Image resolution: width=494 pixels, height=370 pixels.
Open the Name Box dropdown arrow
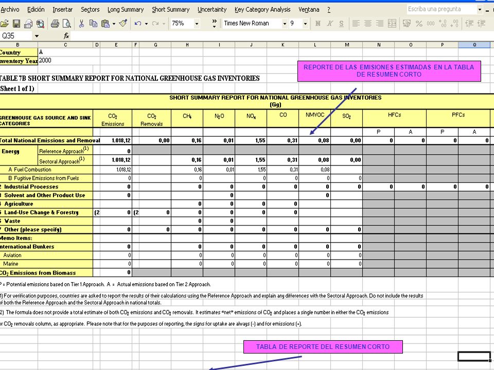37,36
